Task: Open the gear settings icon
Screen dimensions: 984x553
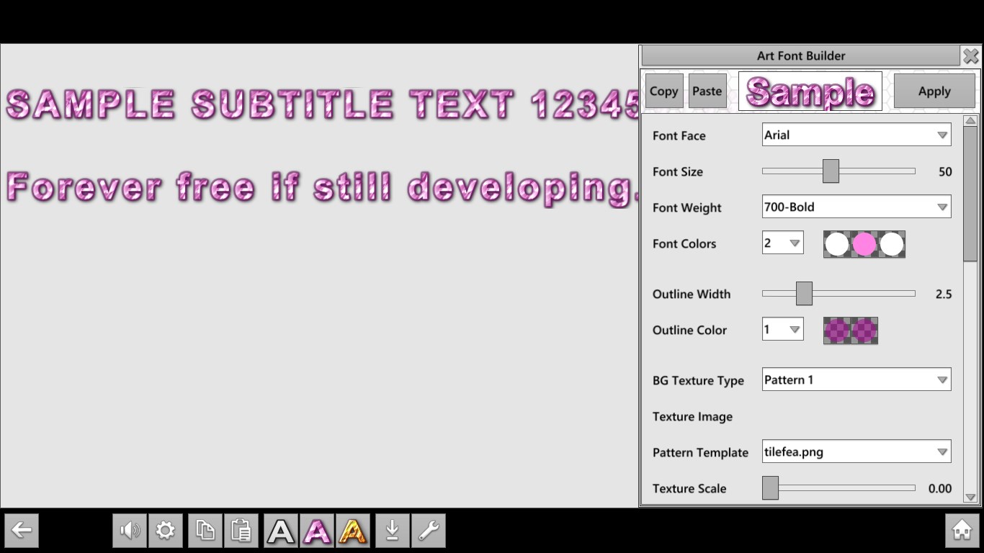Action: click(x=166, y=531)
